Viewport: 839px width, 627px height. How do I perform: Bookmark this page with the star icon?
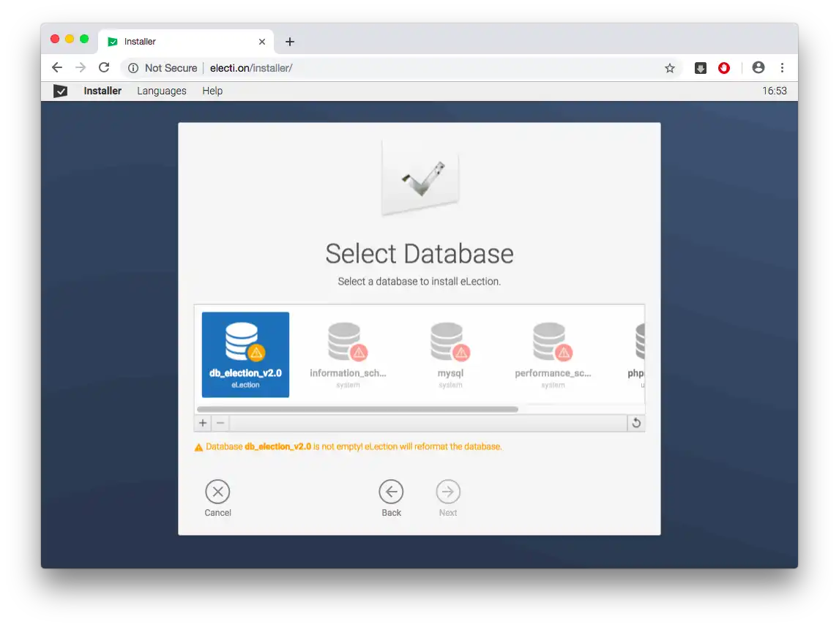tap(669, 68)
